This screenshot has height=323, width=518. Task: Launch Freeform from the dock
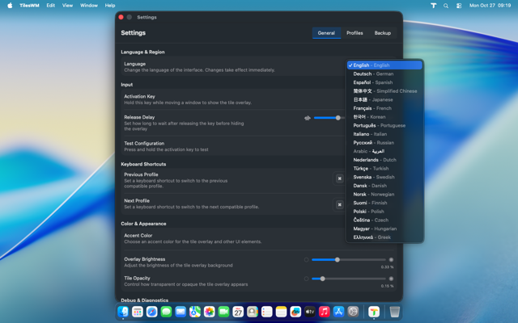pos(295,312)
